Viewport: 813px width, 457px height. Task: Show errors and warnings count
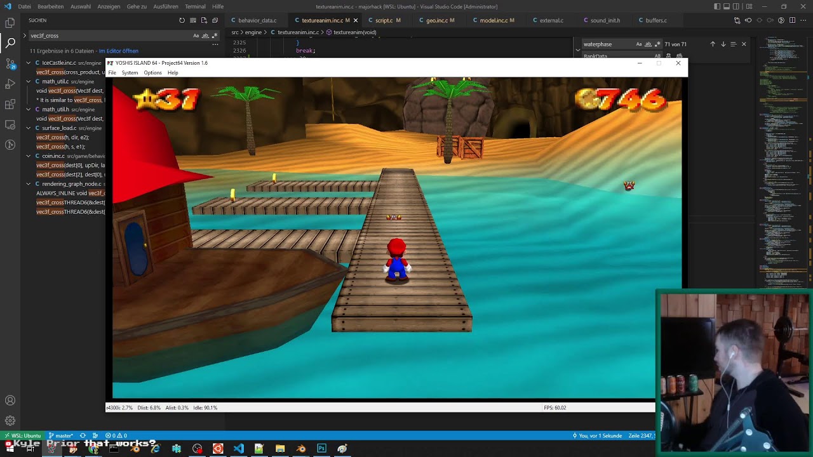116,435
